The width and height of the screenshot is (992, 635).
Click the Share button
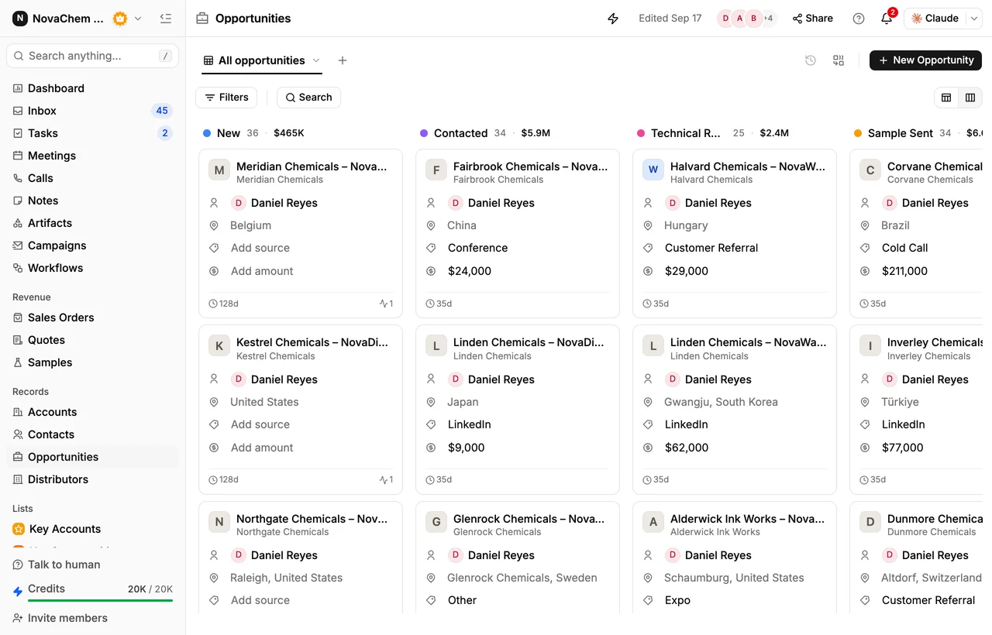[x=812, y=19]
